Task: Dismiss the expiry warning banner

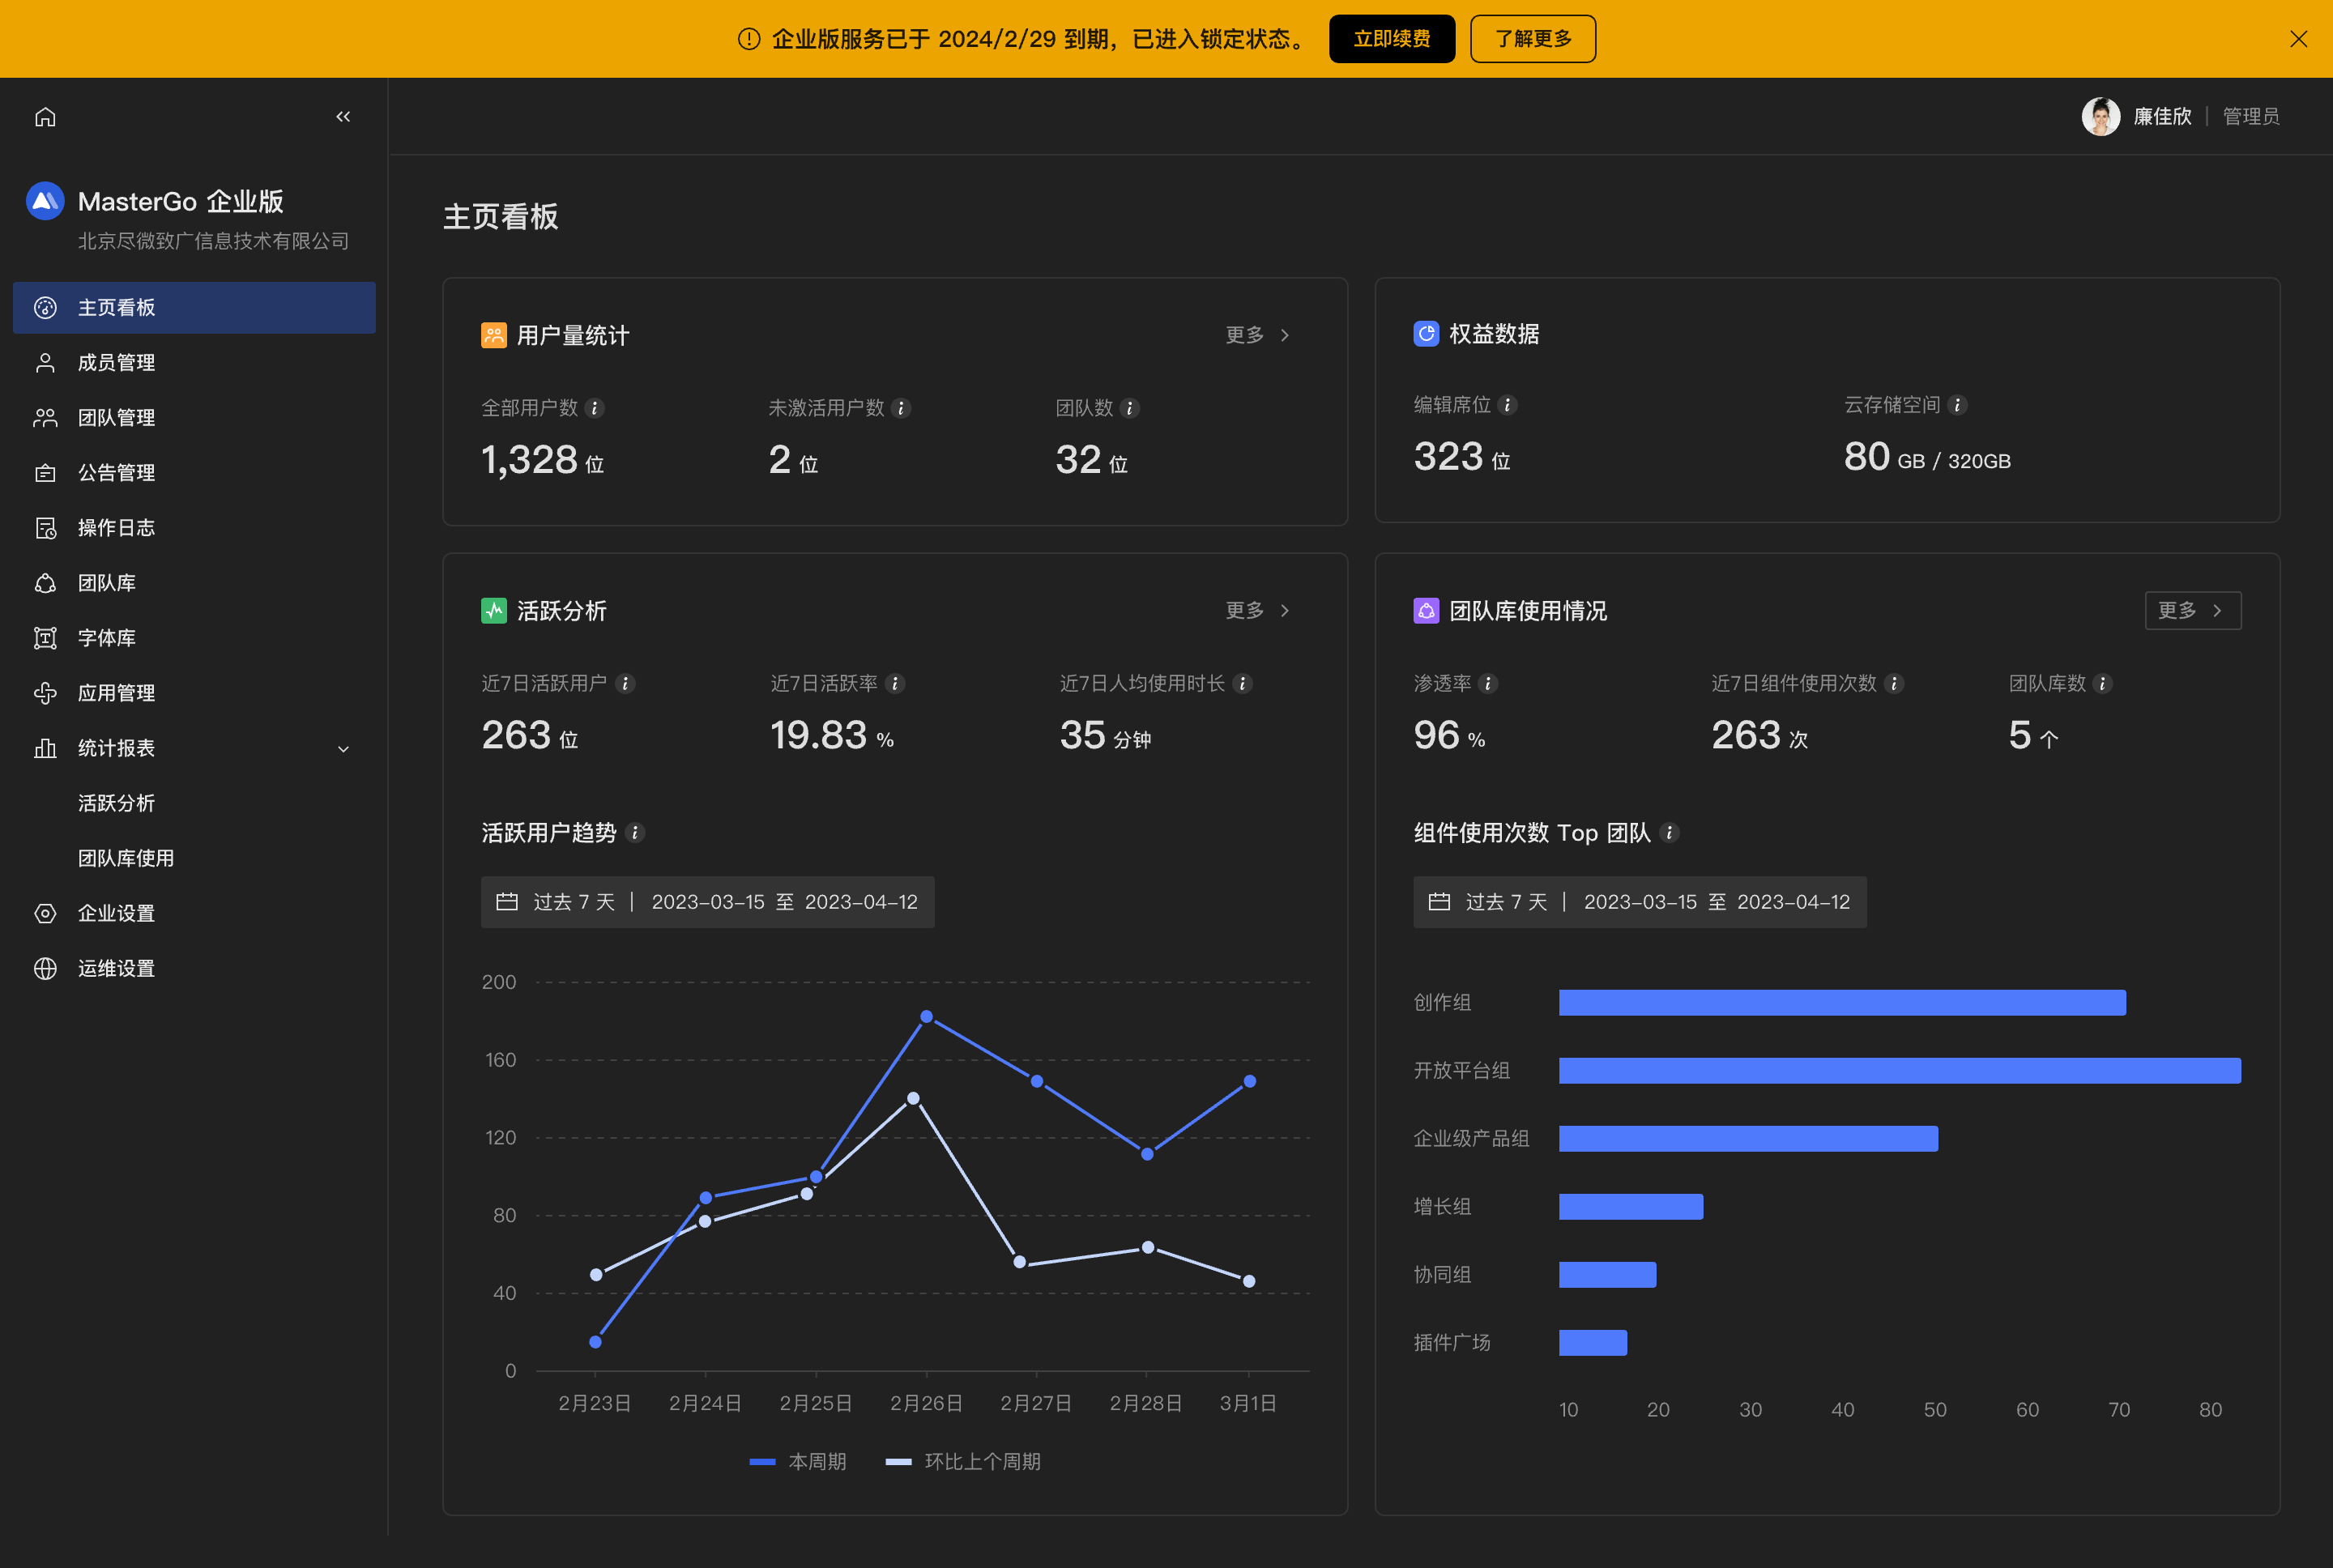Action: pos(2298,39)
